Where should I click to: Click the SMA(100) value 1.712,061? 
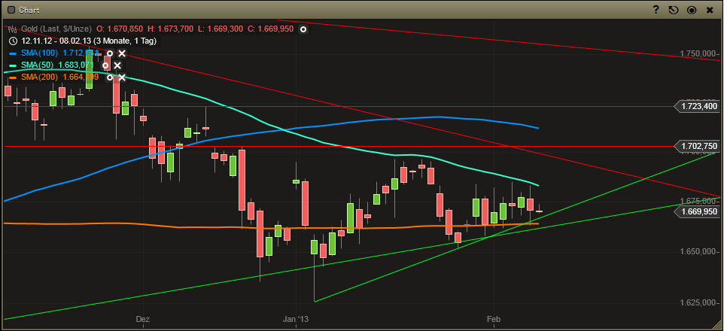point(81,53)
